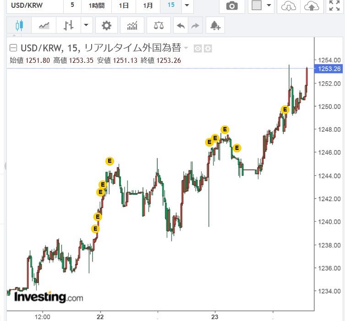The image size is (345, 321).
Task: Open the chart style dropdown arrow
Action: click(x=86, y=26)
